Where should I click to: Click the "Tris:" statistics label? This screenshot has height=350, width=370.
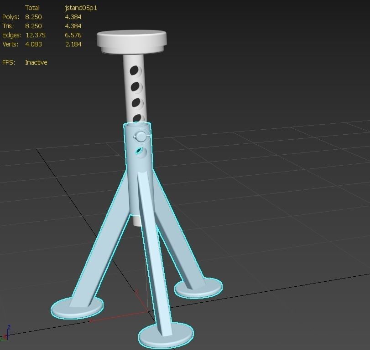click(x=8, y=26)
